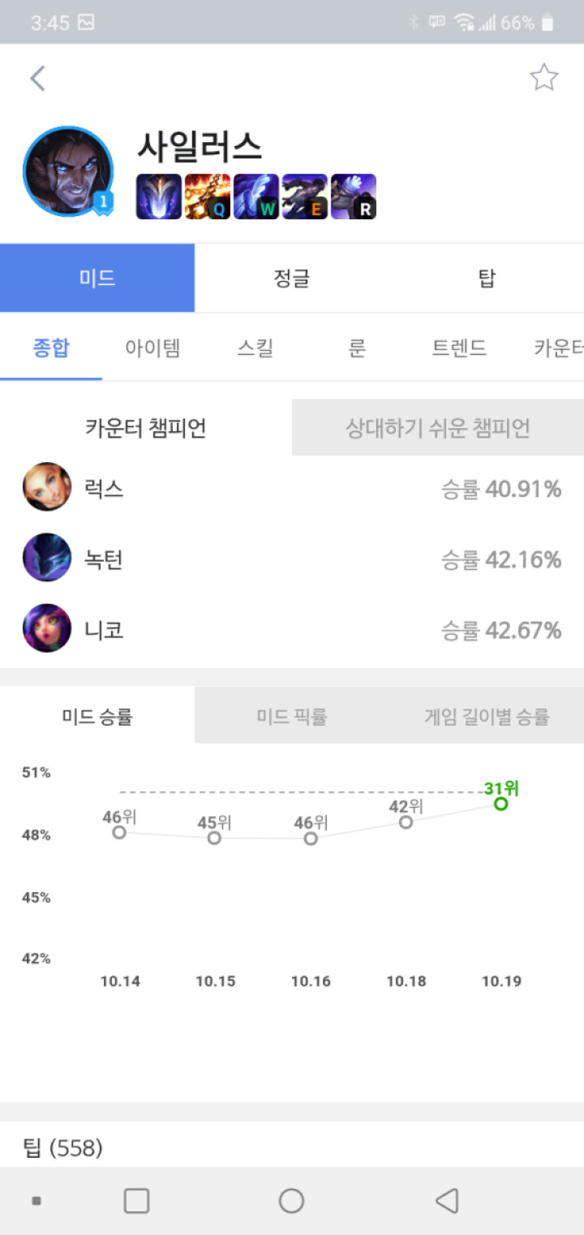Select the 정글 position tab

pyautogui.click(x=292, y=279)
